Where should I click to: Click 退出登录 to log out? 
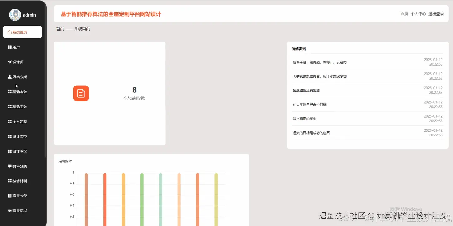pos(436,13)
